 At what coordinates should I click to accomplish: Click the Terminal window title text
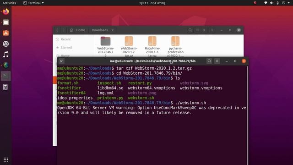click(152, 61)
